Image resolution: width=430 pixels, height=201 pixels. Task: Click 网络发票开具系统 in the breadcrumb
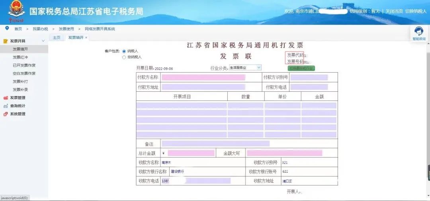[100, 29]
